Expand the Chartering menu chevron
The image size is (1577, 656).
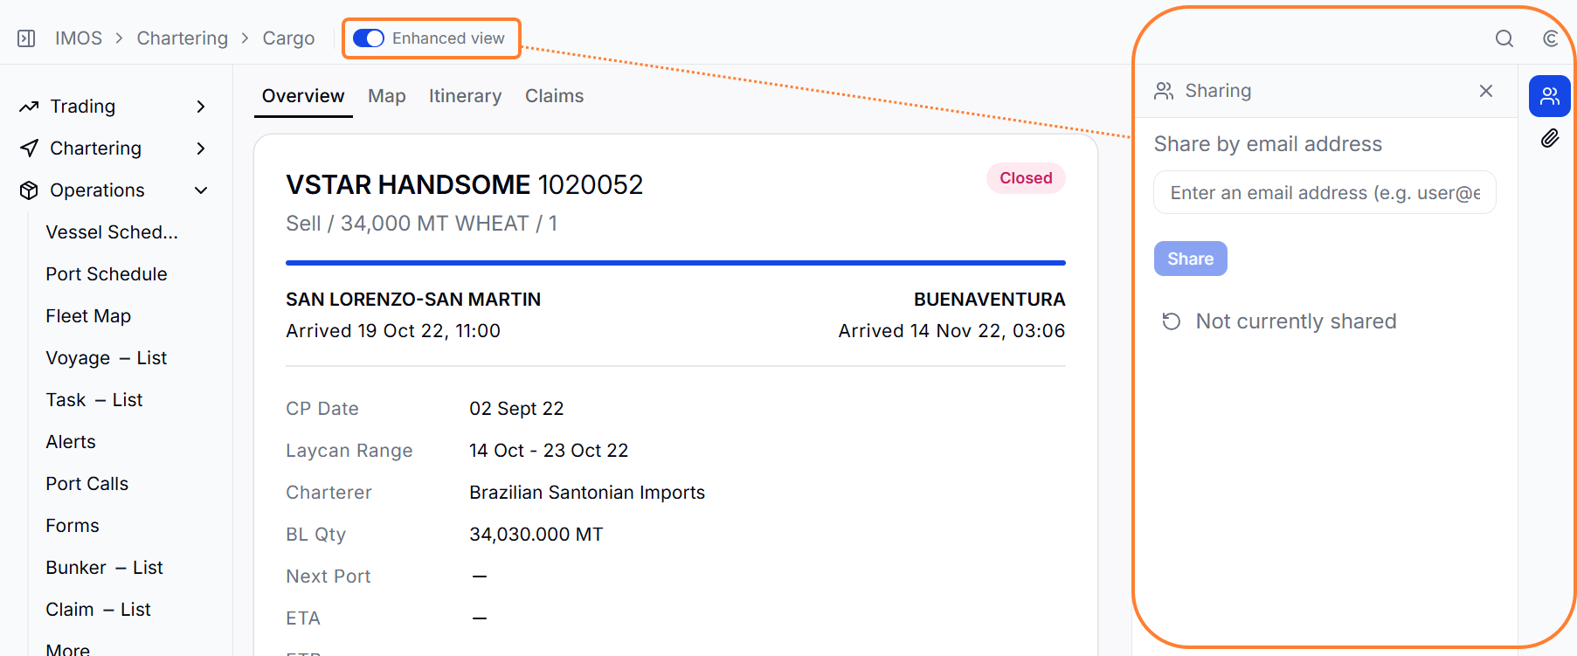click(x=201, y=148)
